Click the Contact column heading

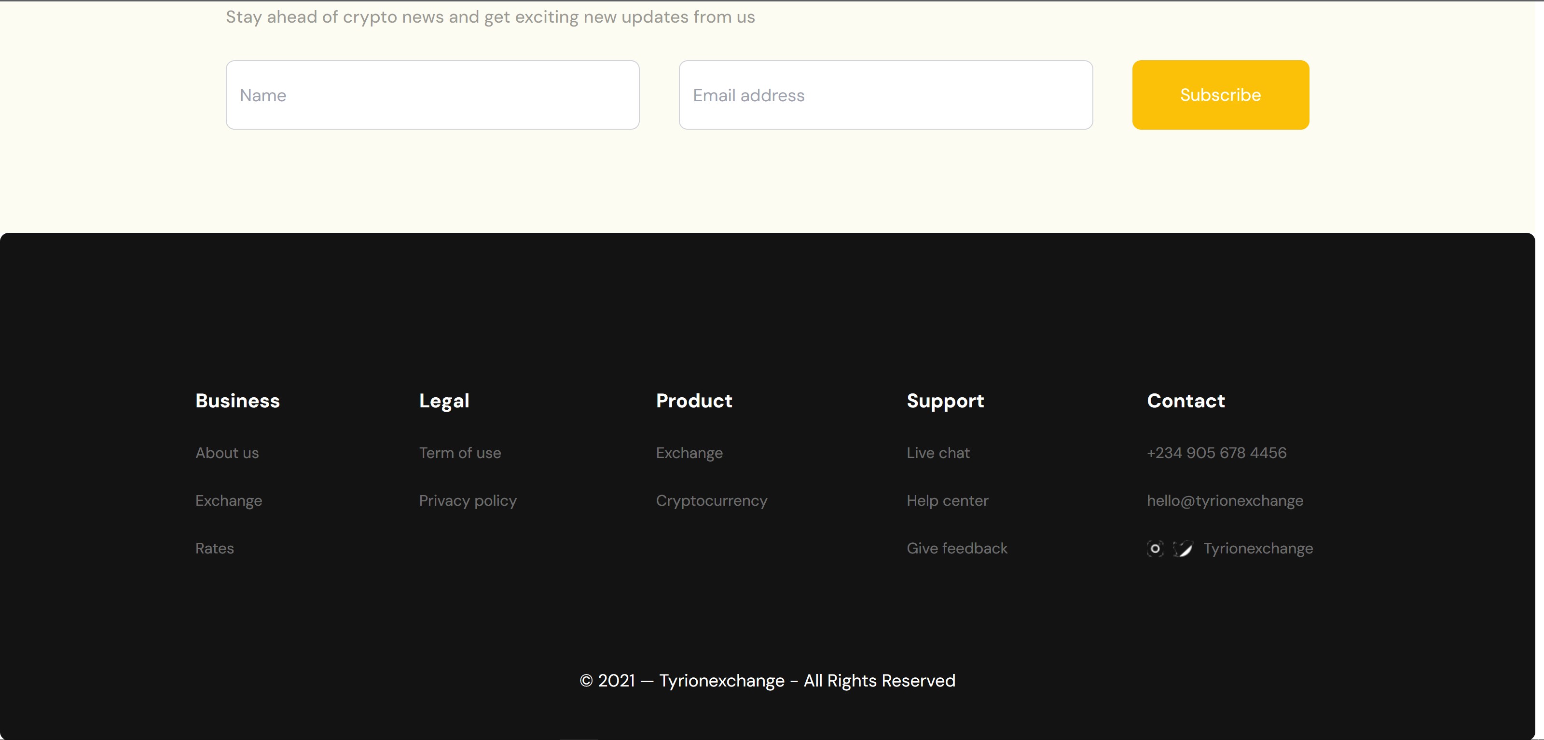pyautogui.click(x=1186, y=401)
